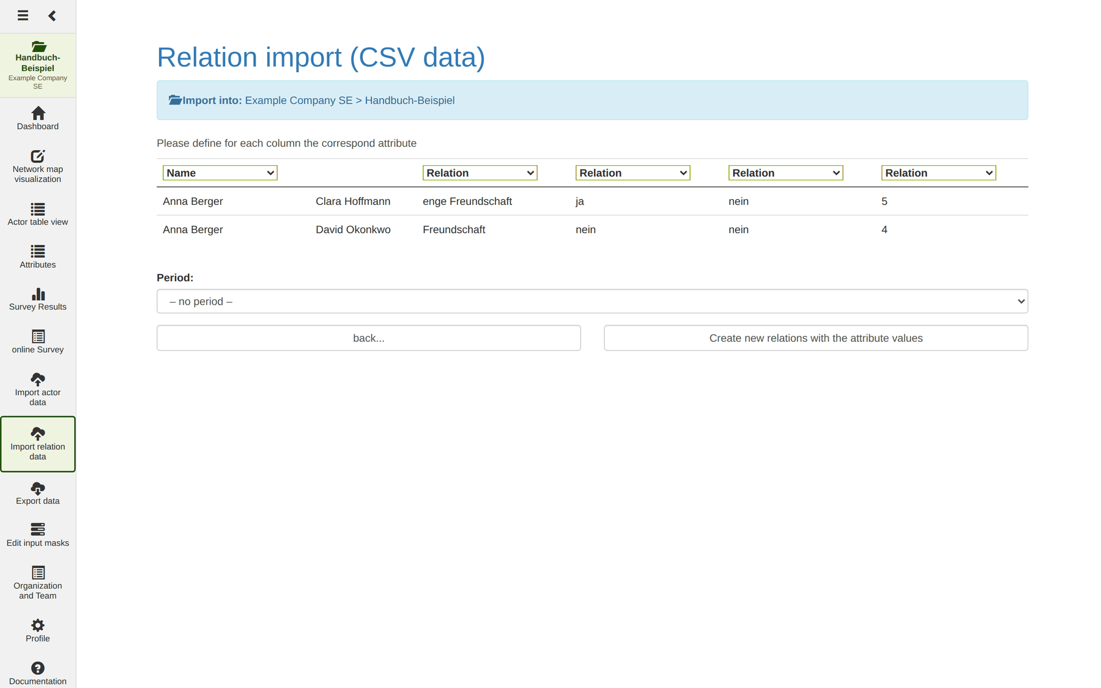
Task: Click 'enge Freundschaft' cell
Action: point(467,201)
